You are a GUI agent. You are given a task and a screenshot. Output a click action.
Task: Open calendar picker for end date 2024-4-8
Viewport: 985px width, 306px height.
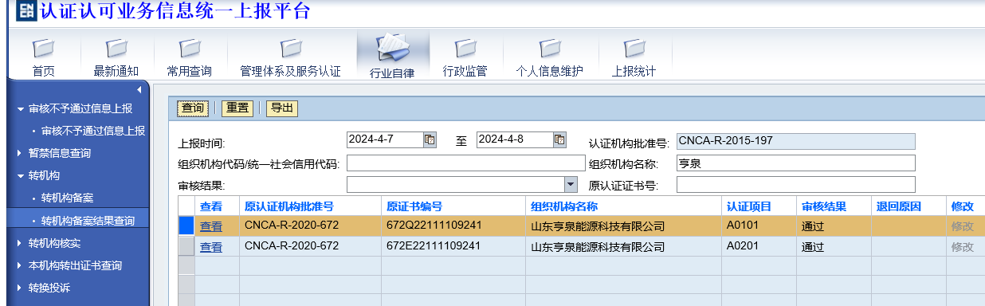pyautogui.click(x=559, y=139)
